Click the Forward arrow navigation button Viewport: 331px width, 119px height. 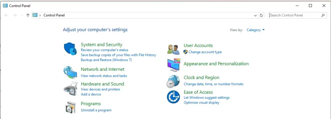15,15
